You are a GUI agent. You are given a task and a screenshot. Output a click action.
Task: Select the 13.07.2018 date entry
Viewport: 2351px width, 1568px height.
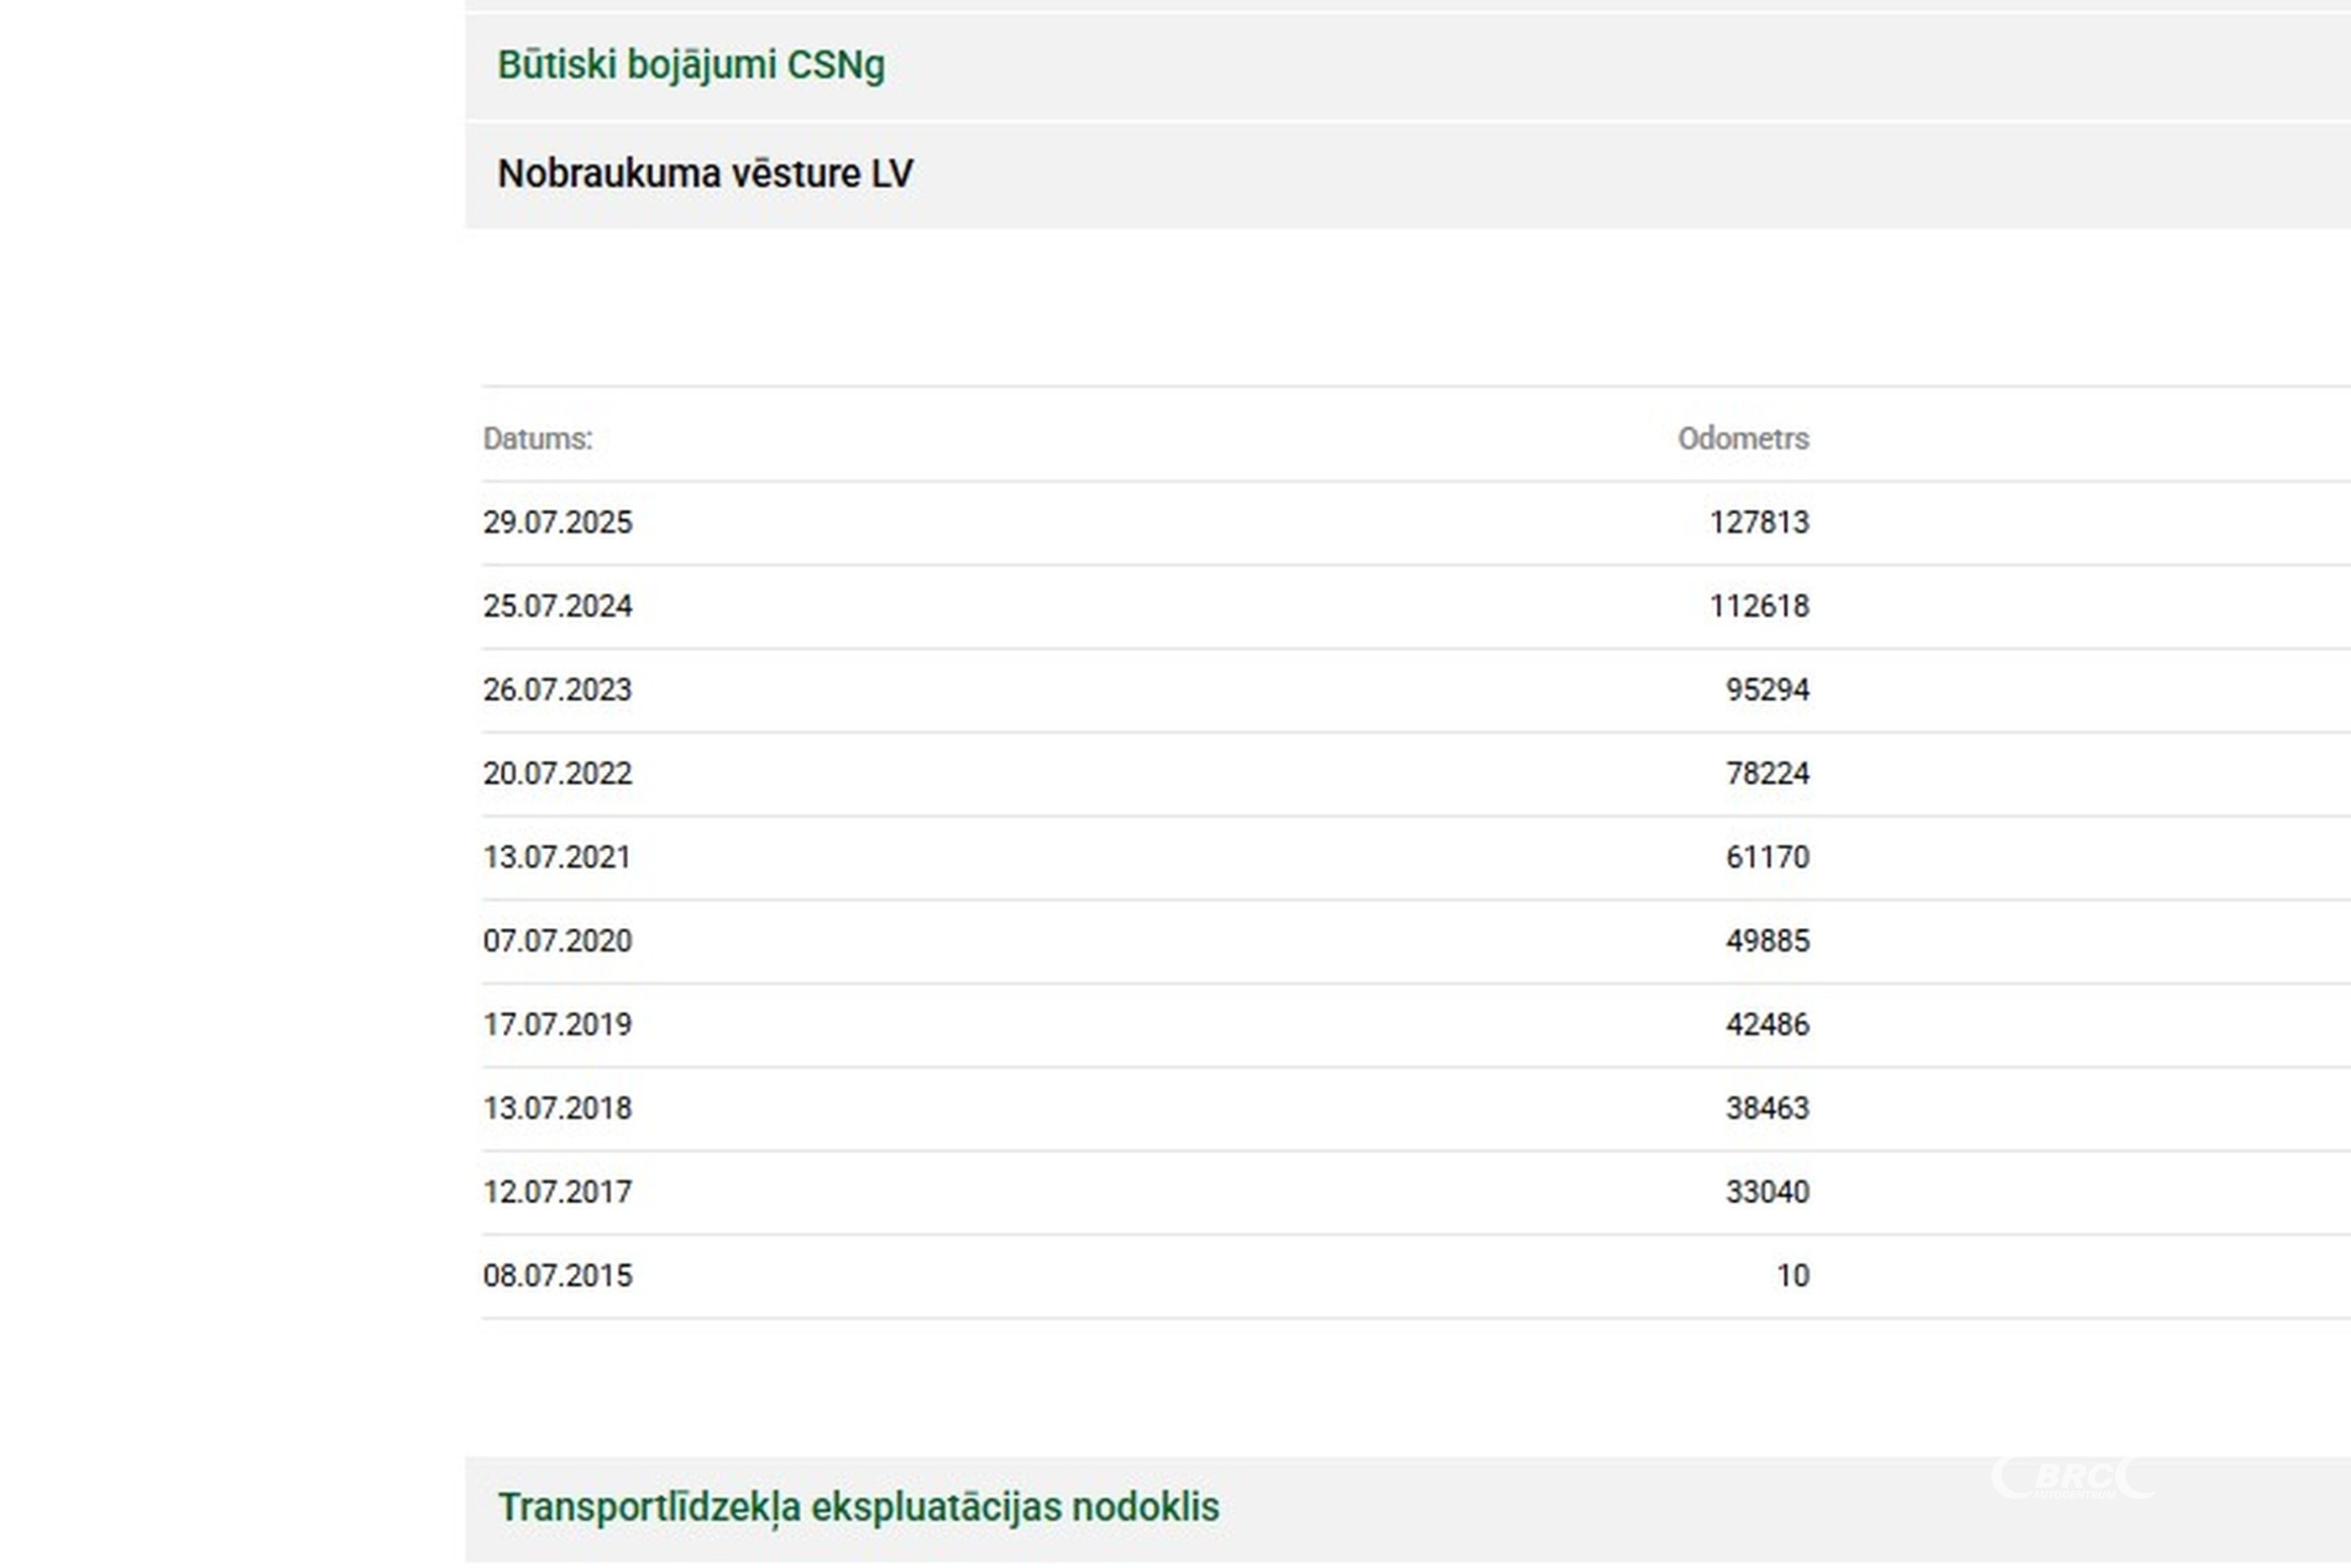click(558, 1109)
